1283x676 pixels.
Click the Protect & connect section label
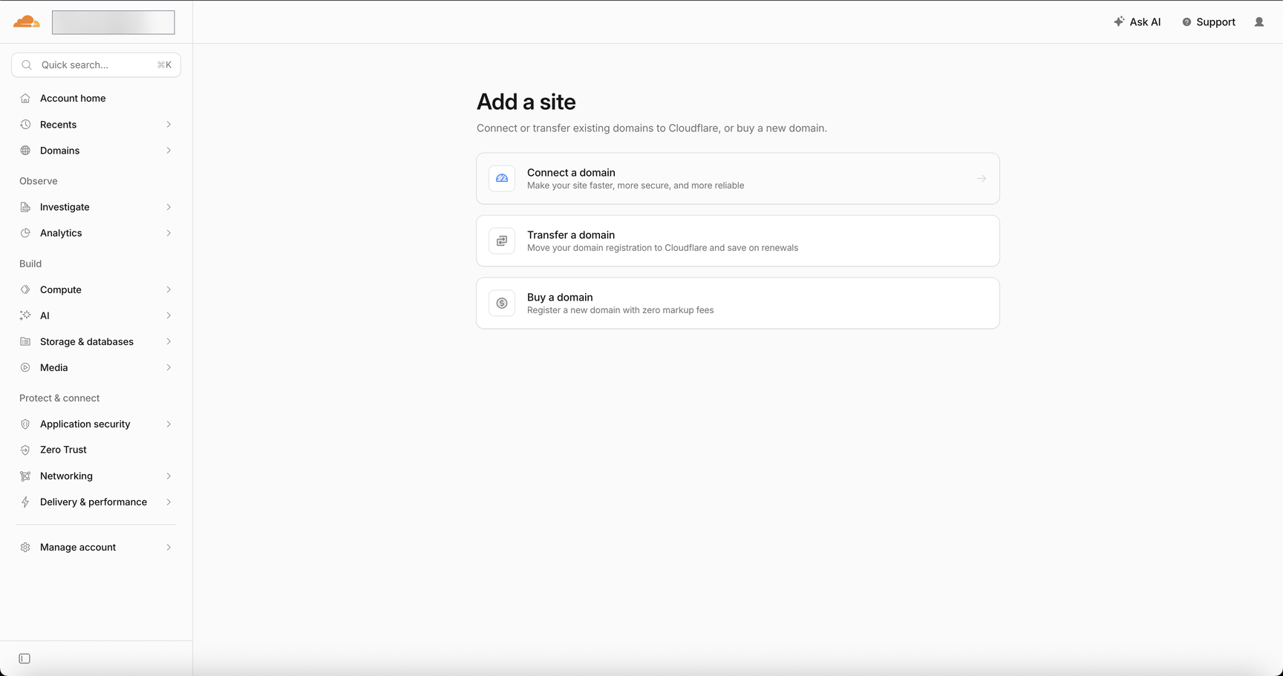coord(59,398)
